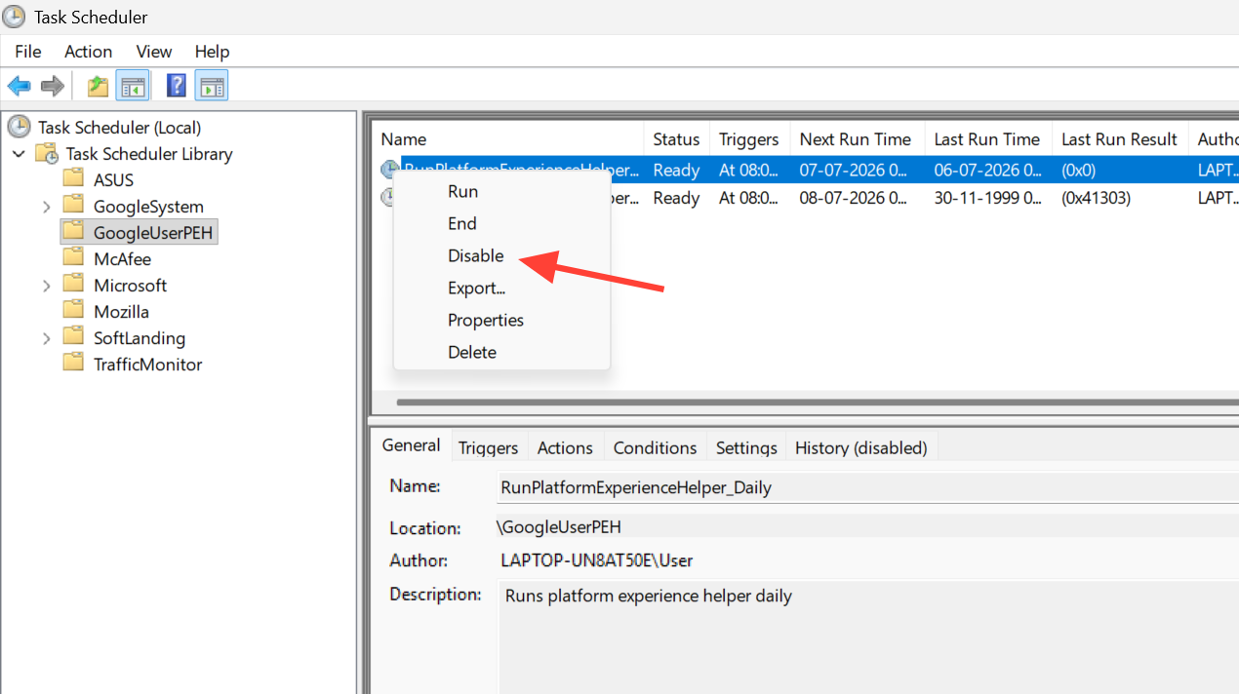Toggle the Show/Hide Console Tree icon
Viewport: 1239px width, 694px height.
point(132,86)
